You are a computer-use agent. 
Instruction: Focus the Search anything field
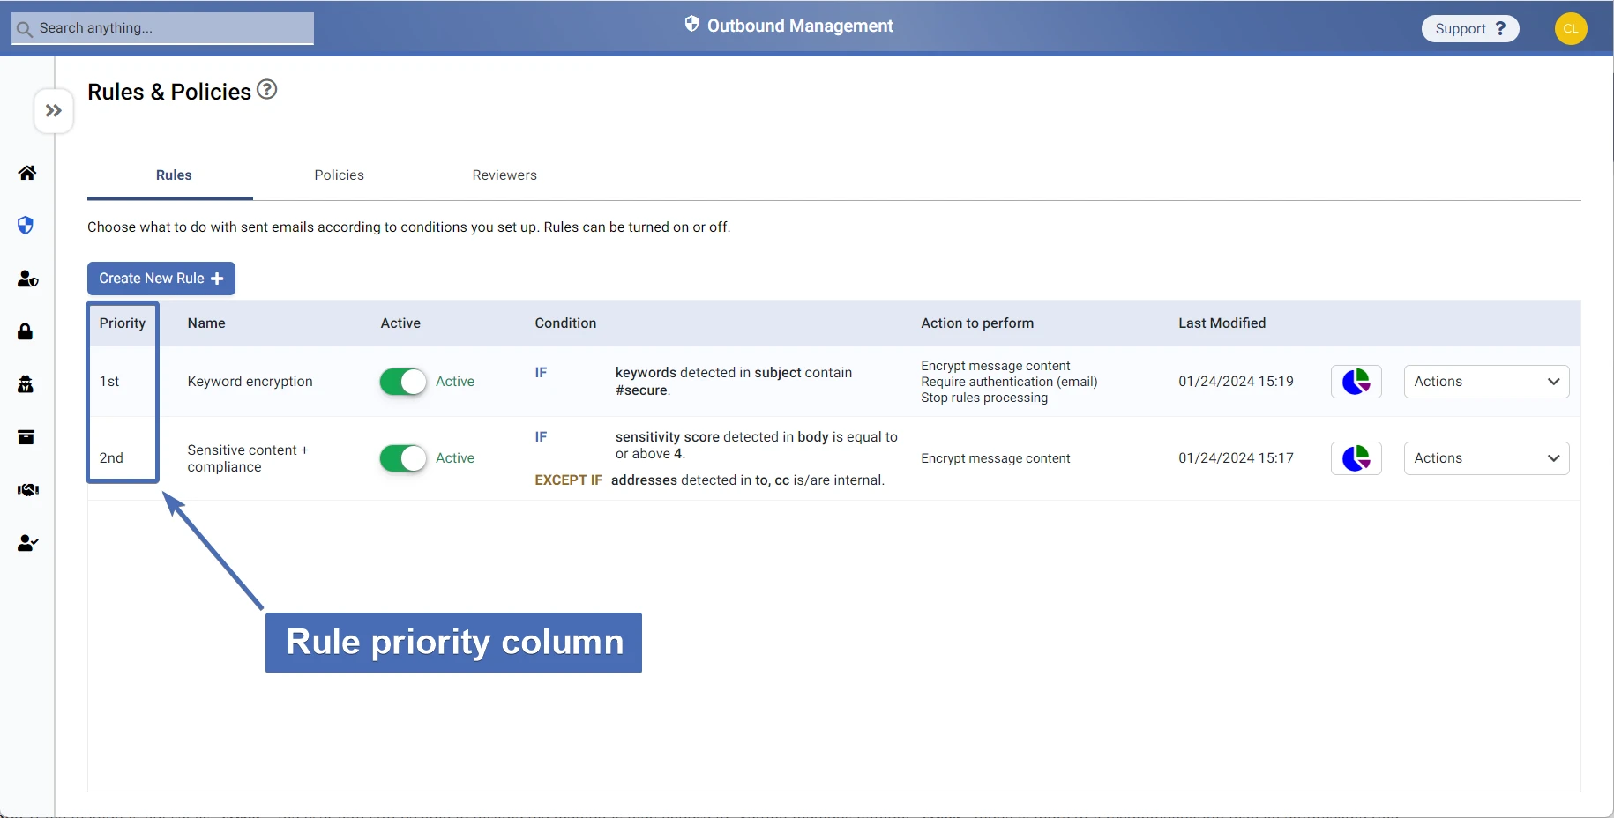tap(163, 28)
